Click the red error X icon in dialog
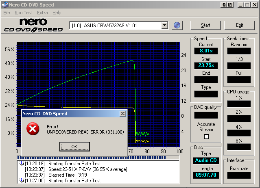Image resolution: width=260 pixels, height=188 pixels. point(33,129)
